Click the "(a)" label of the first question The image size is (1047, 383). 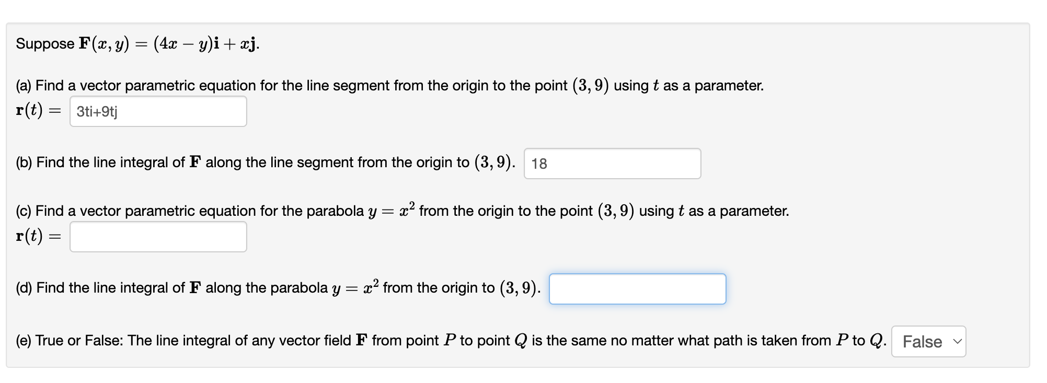pyautogui.click(x=24, y=86)
